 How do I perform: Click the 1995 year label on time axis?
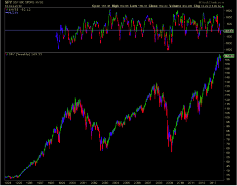19,183
